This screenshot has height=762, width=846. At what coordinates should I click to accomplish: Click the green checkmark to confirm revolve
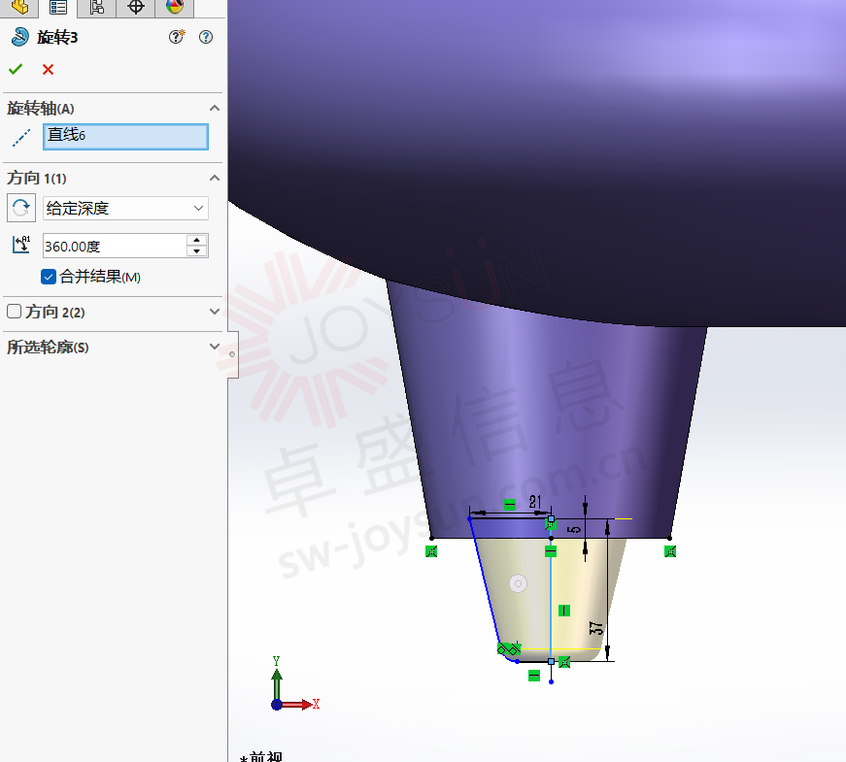(16, 69)
